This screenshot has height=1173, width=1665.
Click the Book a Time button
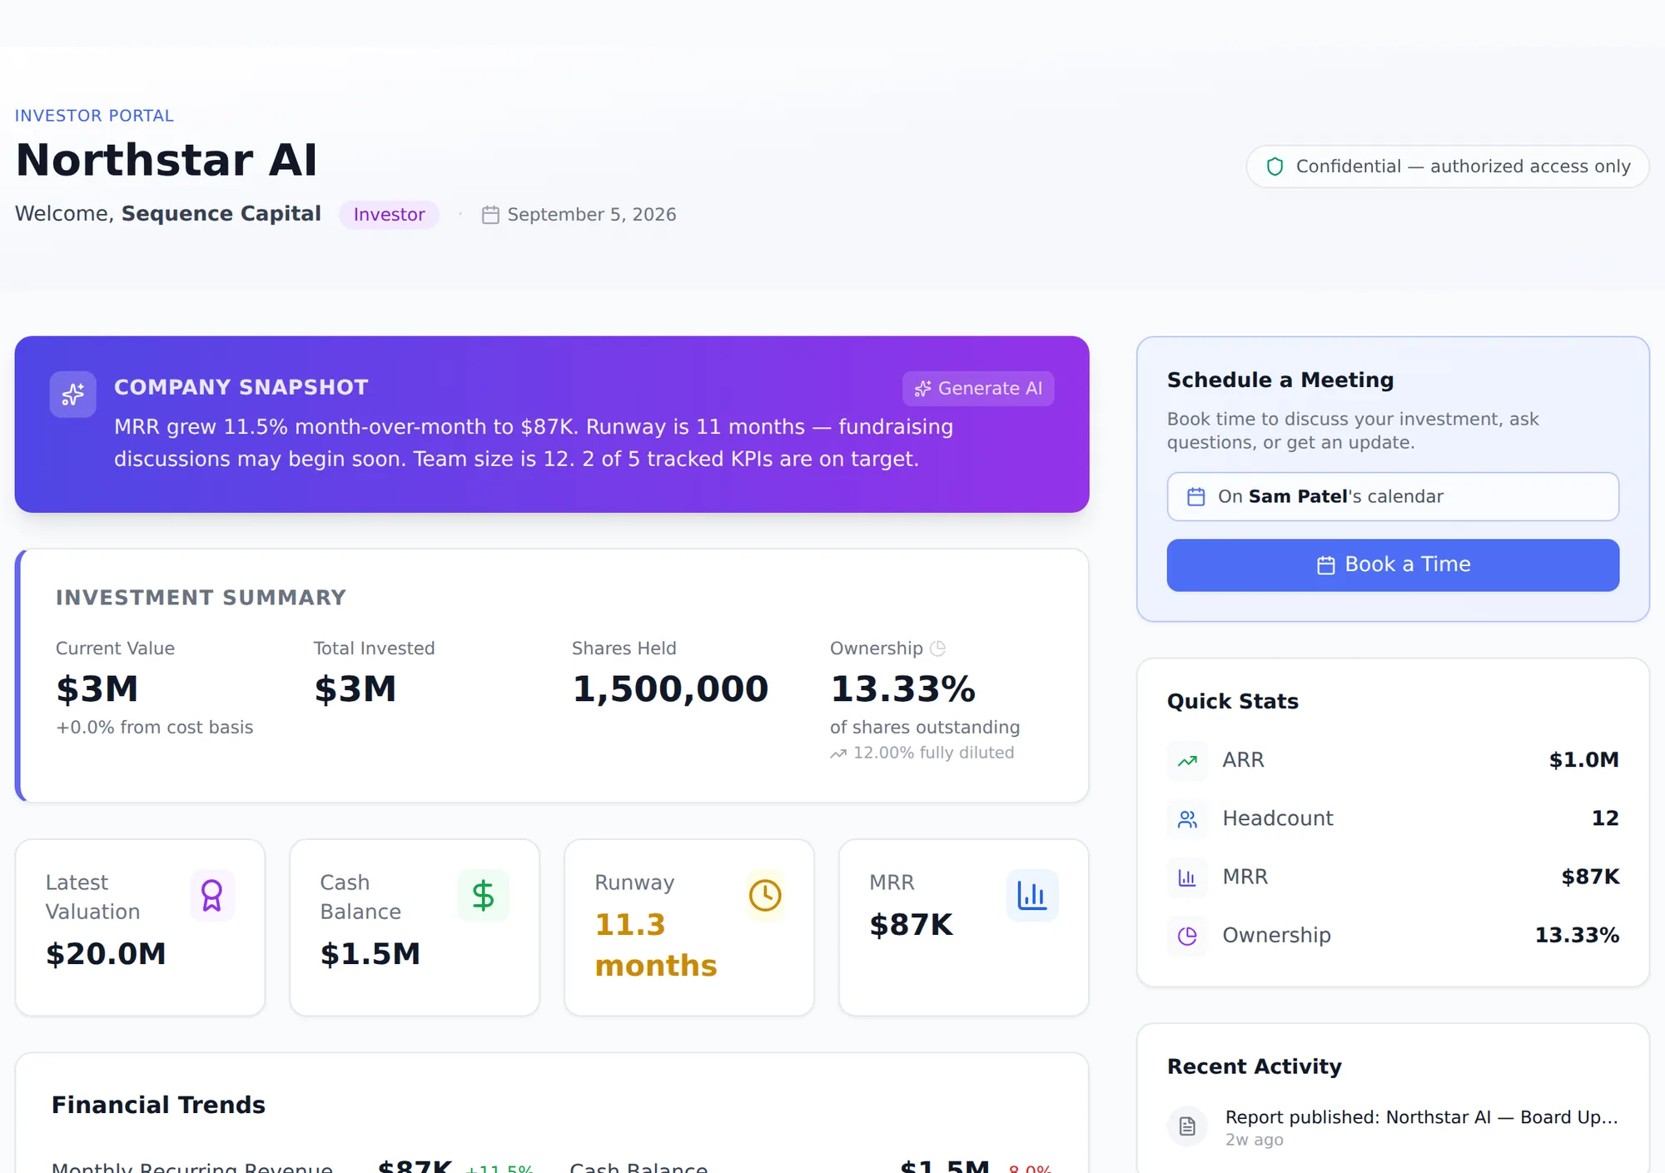tap(1393, 565)
